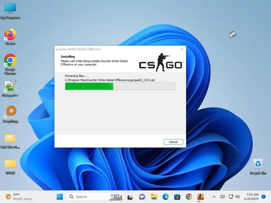Open Google Chrome desktop shortcut
The width and height of the screenshot is (271, 203).
tap(10, 64)
